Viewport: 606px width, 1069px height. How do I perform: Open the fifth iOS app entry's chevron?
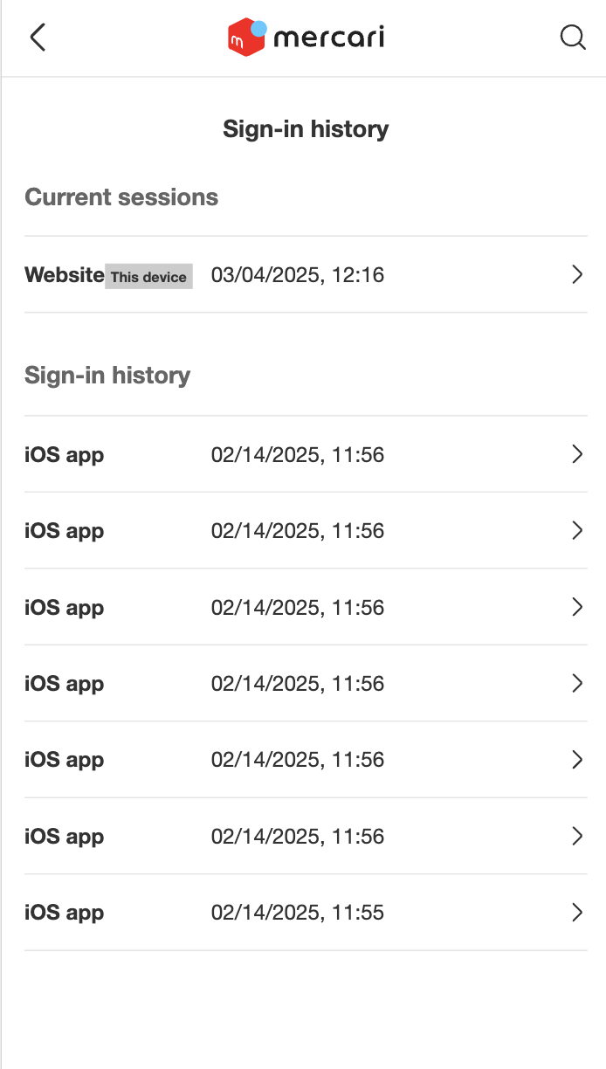pyautogui.click(x=577, y=760)
